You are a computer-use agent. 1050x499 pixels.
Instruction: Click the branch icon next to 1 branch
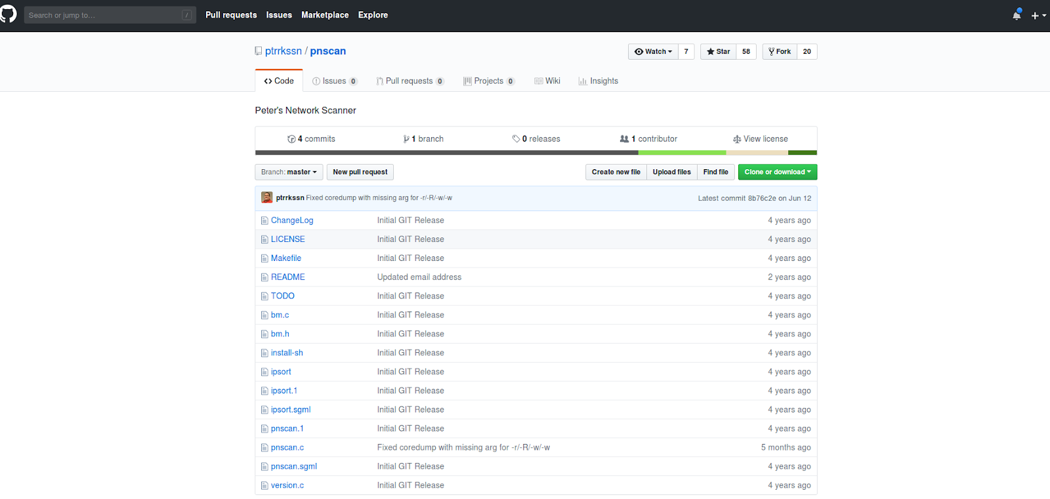(406, 139)
